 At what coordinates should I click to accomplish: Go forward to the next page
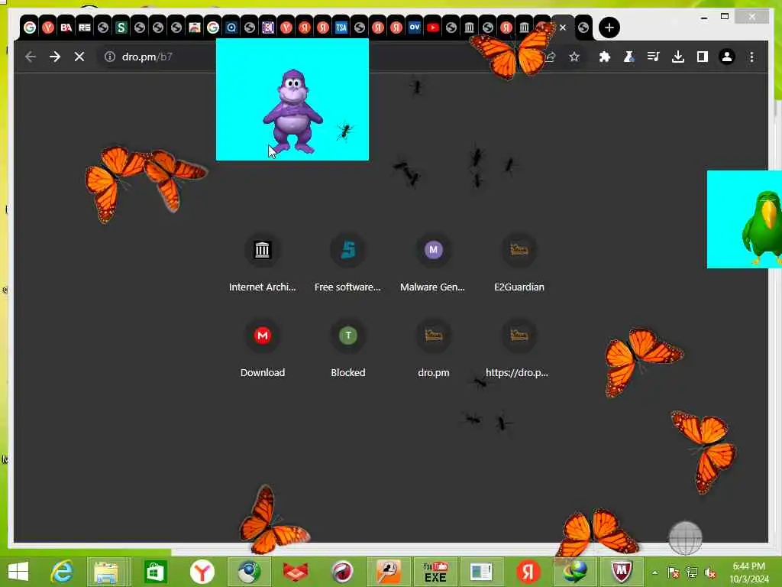(55, 57)
